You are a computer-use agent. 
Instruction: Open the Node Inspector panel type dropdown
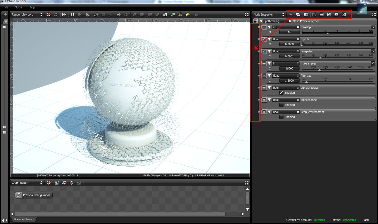pyautogui.click(x=269, y=14)
